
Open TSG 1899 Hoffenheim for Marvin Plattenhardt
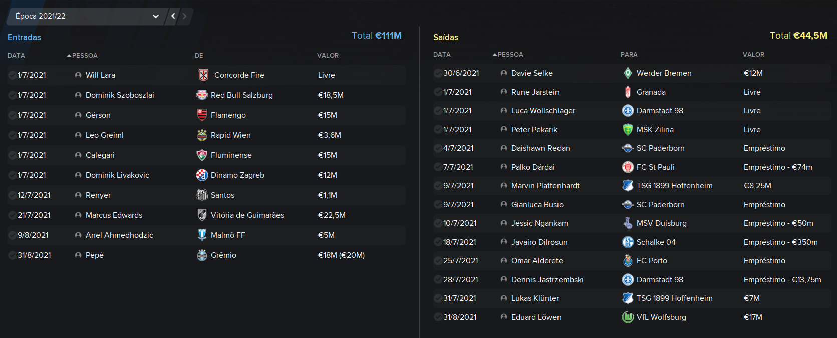coord(674,185)
